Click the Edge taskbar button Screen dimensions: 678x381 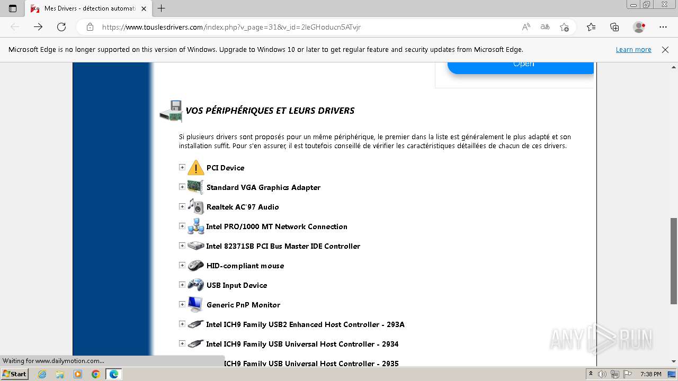coord(113,374)
